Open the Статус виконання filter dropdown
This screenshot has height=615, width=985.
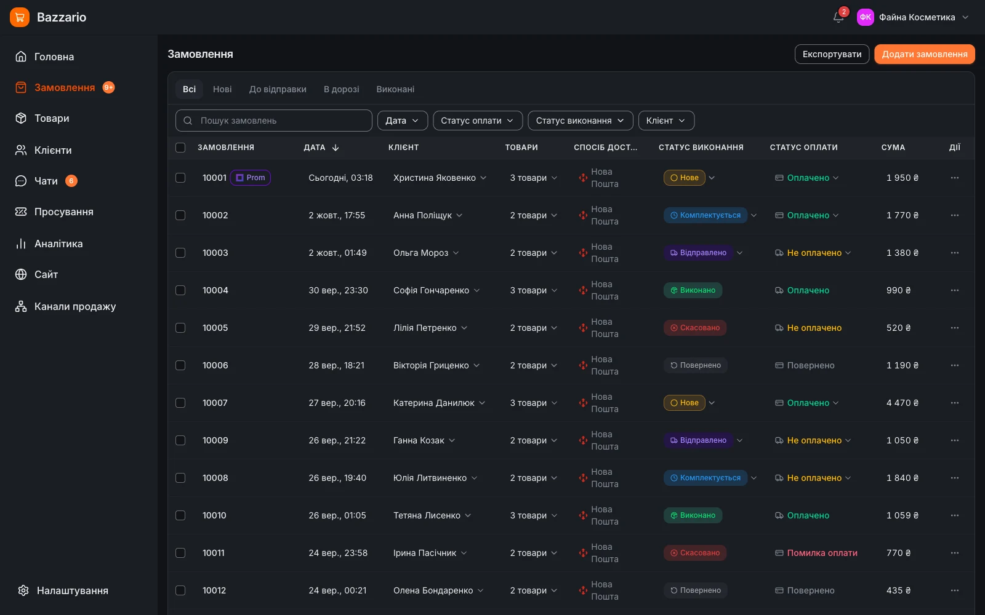[x=581, y=121]
